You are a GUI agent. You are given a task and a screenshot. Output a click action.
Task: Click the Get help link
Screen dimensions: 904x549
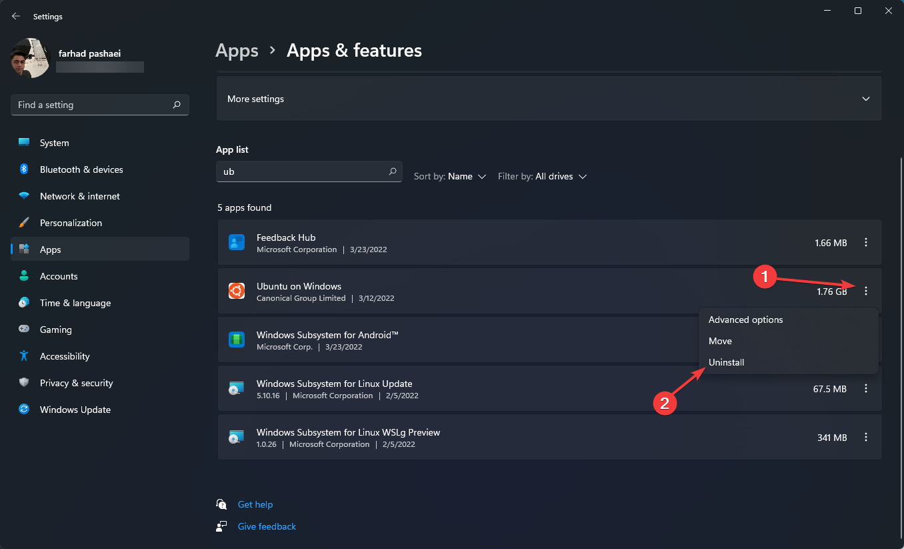pos(255,504)
